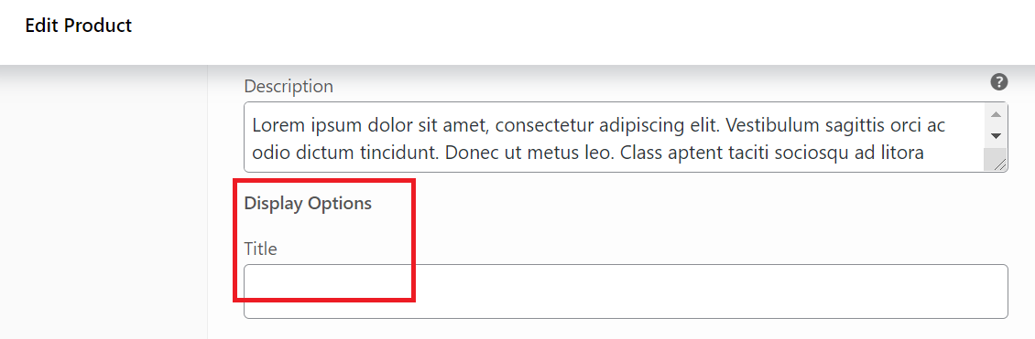Image resolution: width=1035 pixels, height=339 pixels.
Task: Focus the Title input field
Action: pos(626,291)
